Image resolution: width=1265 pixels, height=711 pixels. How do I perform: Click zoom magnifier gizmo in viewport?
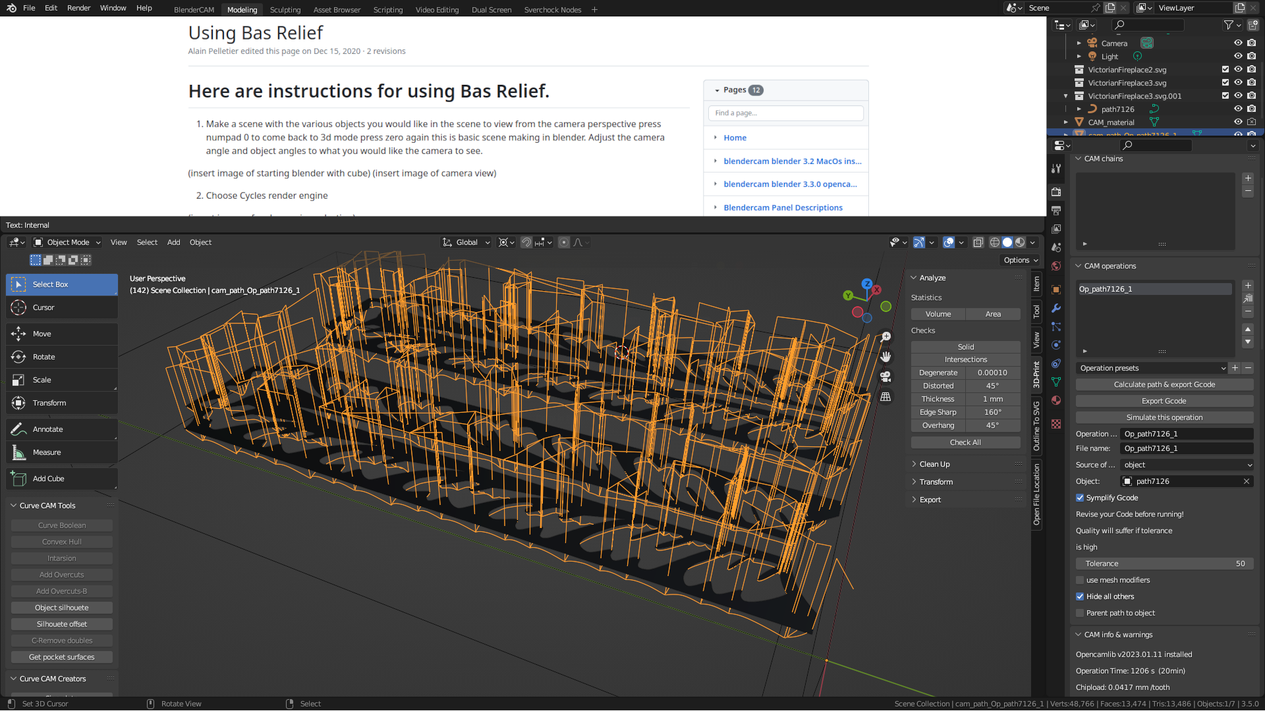885,337
